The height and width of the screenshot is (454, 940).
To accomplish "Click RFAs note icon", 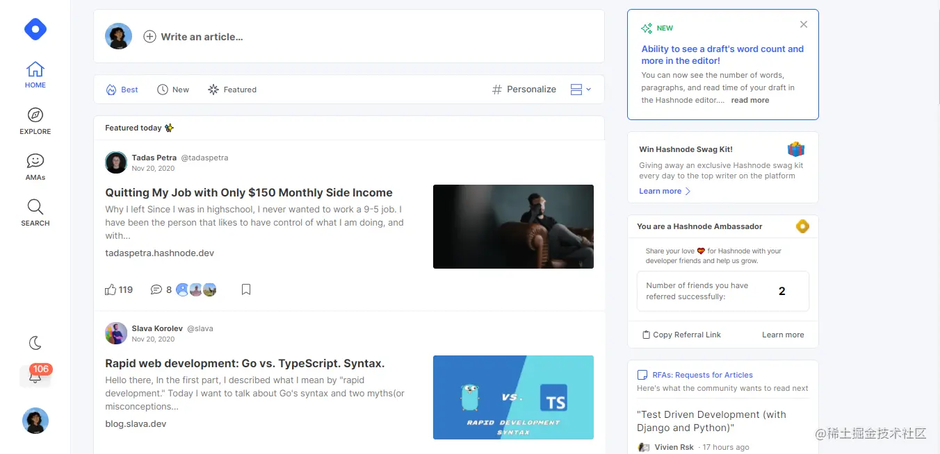I will 642,375.
